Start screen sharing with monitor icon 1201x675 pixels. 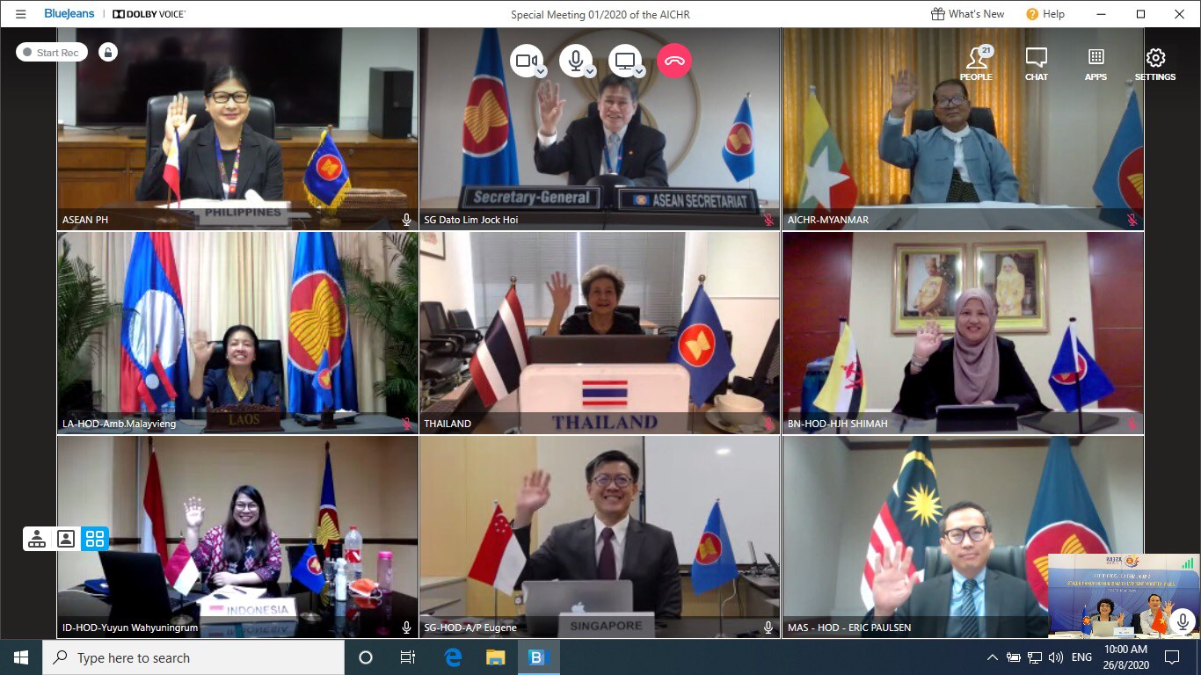tap(624, 61)
